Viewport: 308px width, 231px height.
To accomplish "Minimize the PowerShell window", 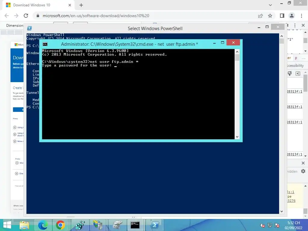I will pyautogui.click(x=259, y=27).
